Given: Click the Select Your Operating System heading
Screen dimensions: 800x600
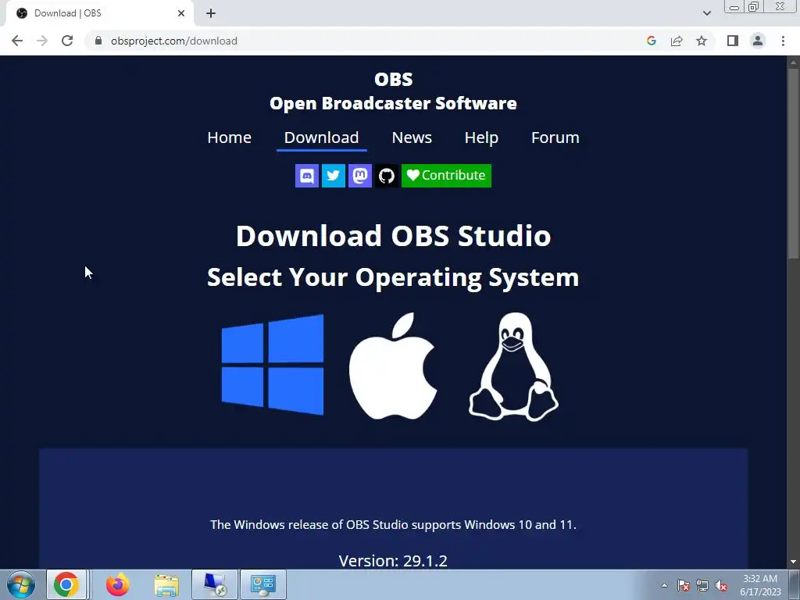Looking at the screenshot, I should [x=394, y=277].
